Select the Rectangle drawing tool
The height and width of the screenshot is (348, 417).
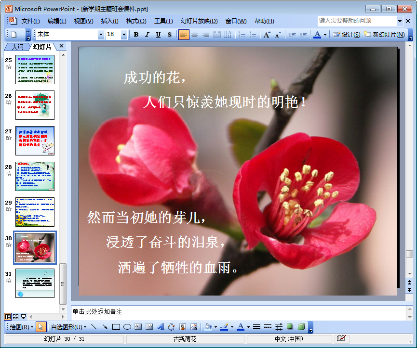click(116, 327)
